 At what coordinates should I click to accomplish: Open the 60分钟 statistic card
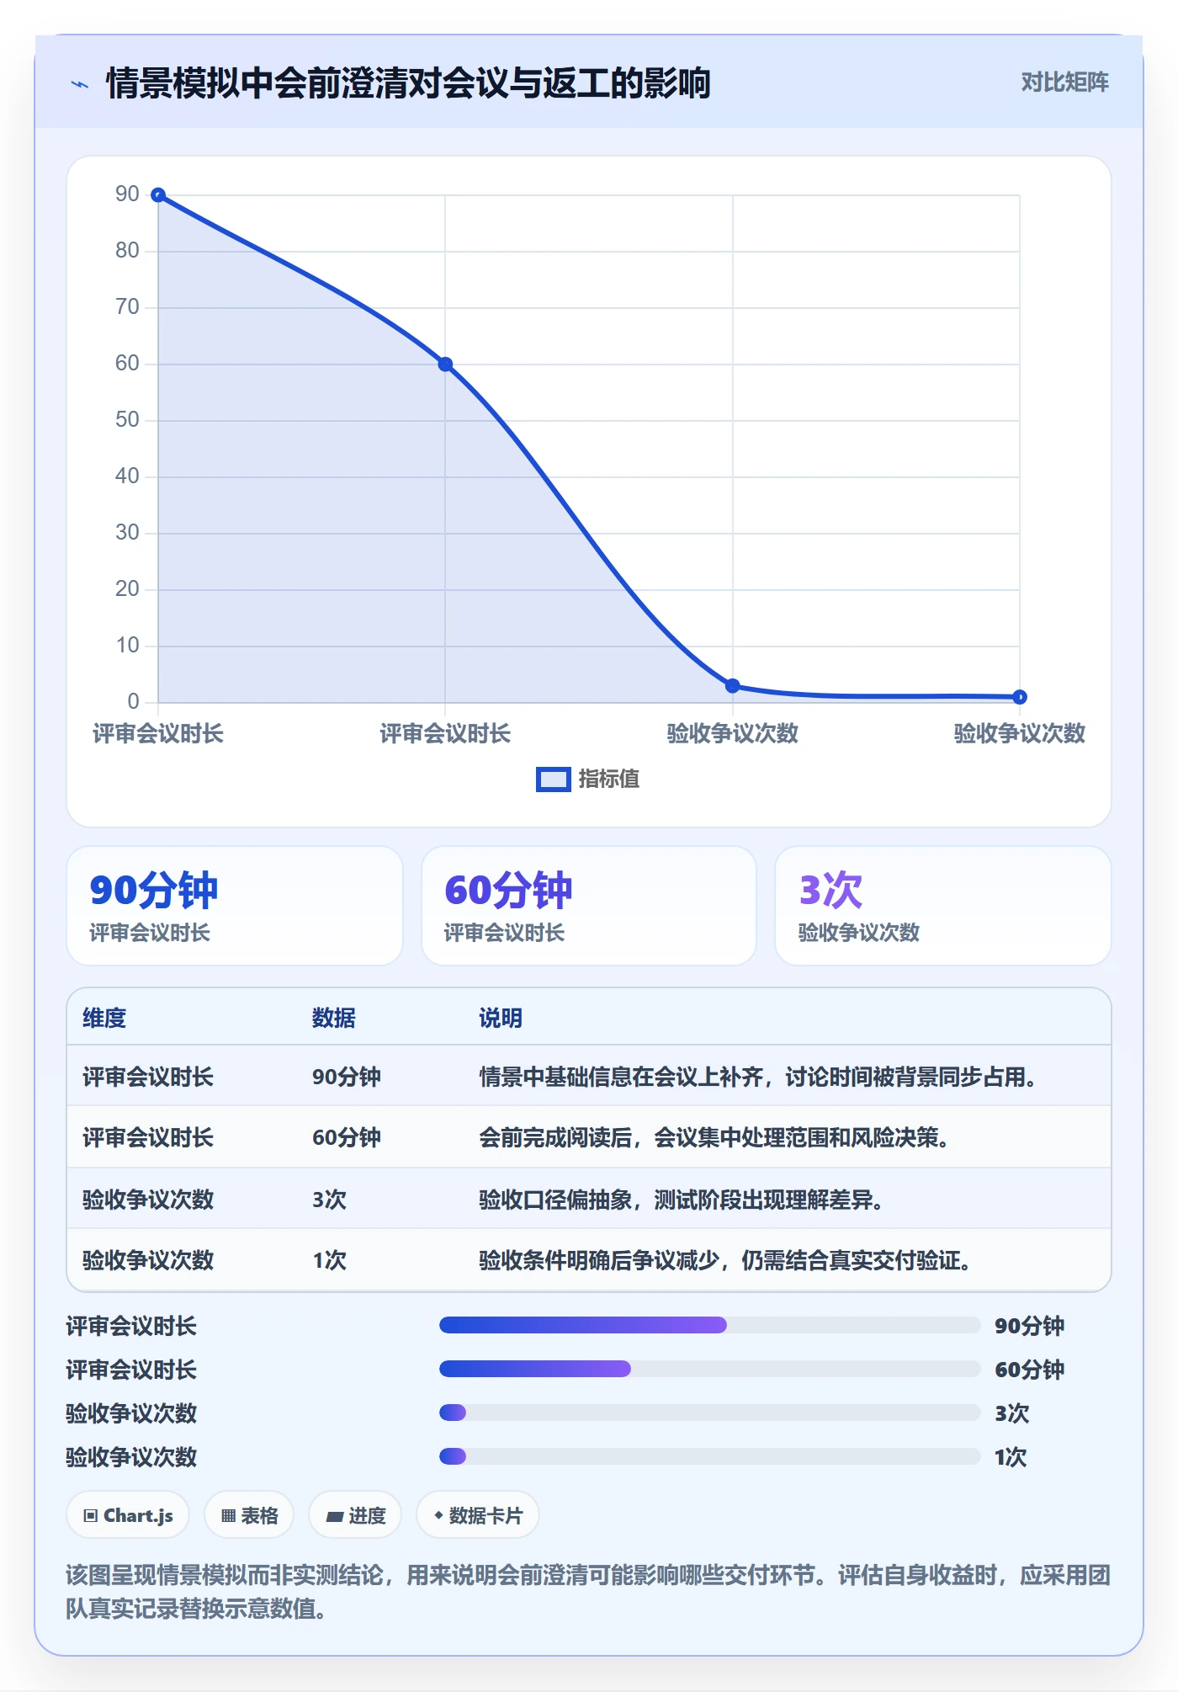point(589,906)
